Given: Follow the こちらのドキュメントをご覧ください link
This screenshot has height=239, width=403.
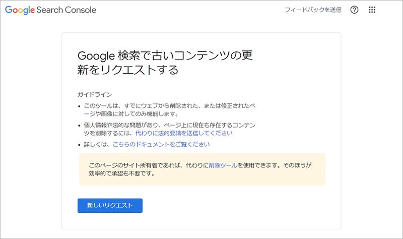Looking at the screenshot, I should (161, 144).
